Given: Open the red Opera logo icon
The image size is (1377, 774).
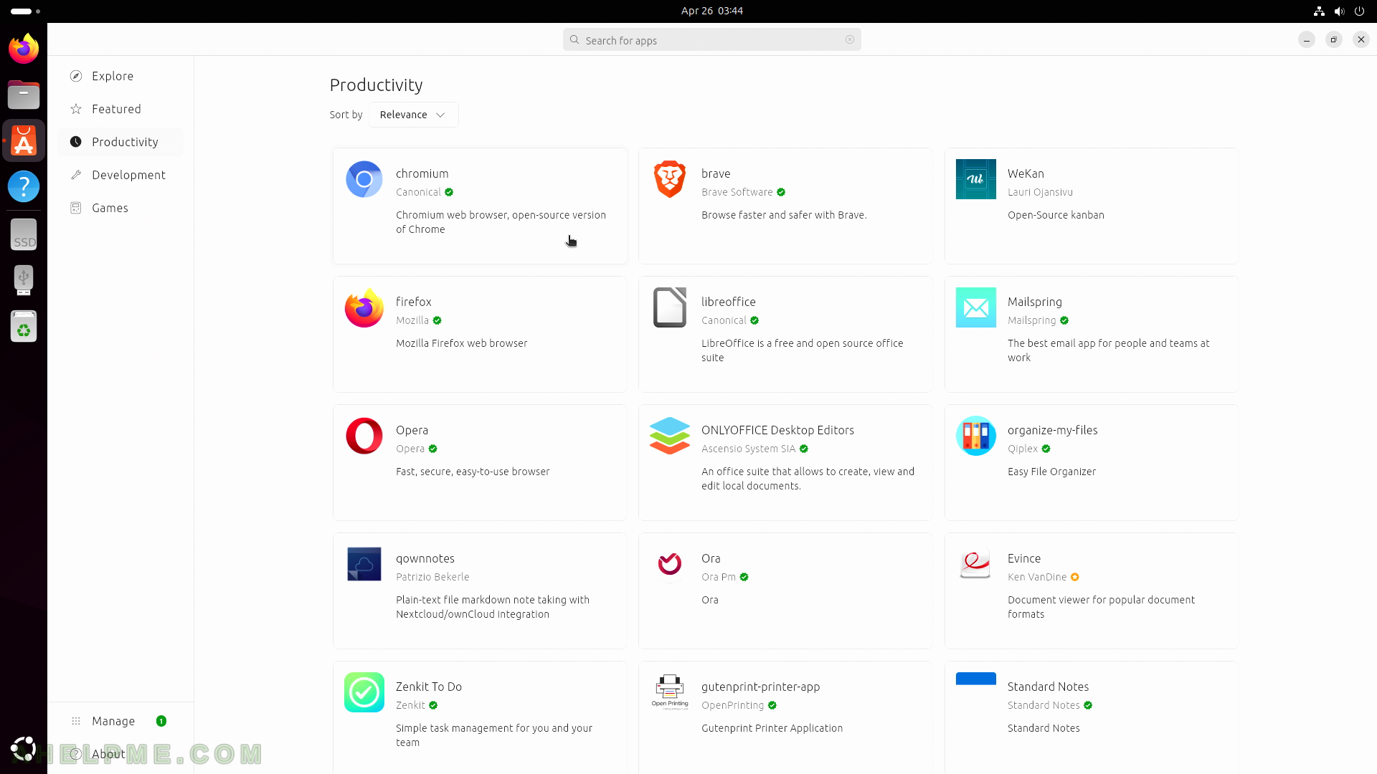Looking at the screenshot, I should click(364, 436).
